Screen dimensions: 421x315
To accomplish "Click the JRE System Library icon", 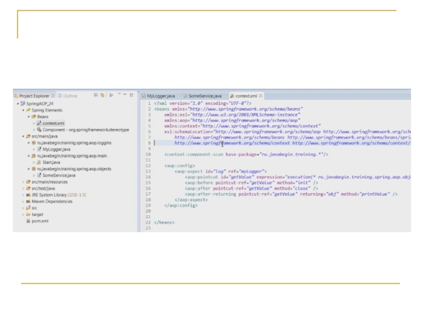I will 28,195.
